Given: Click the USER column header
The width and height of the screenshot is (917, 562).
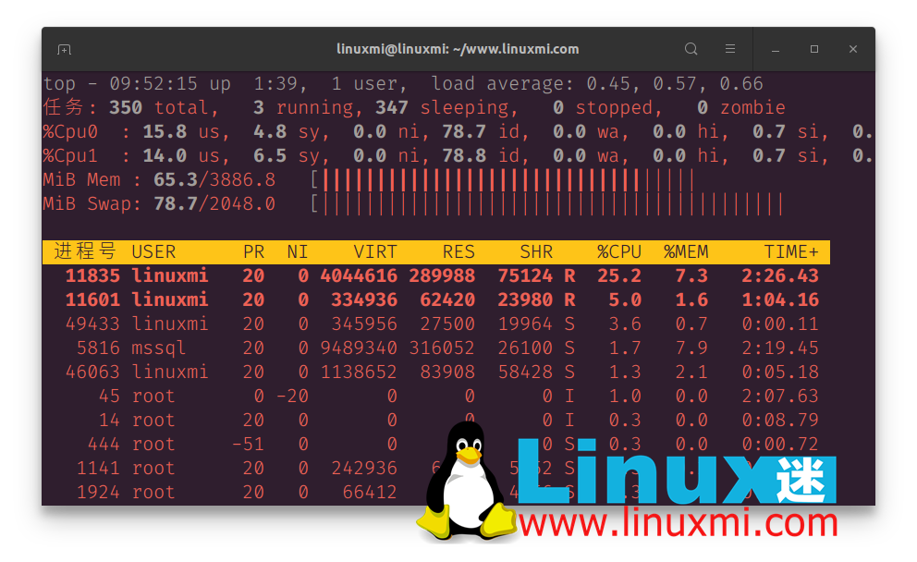Looking at the screenshot, I should click(153, 252).
